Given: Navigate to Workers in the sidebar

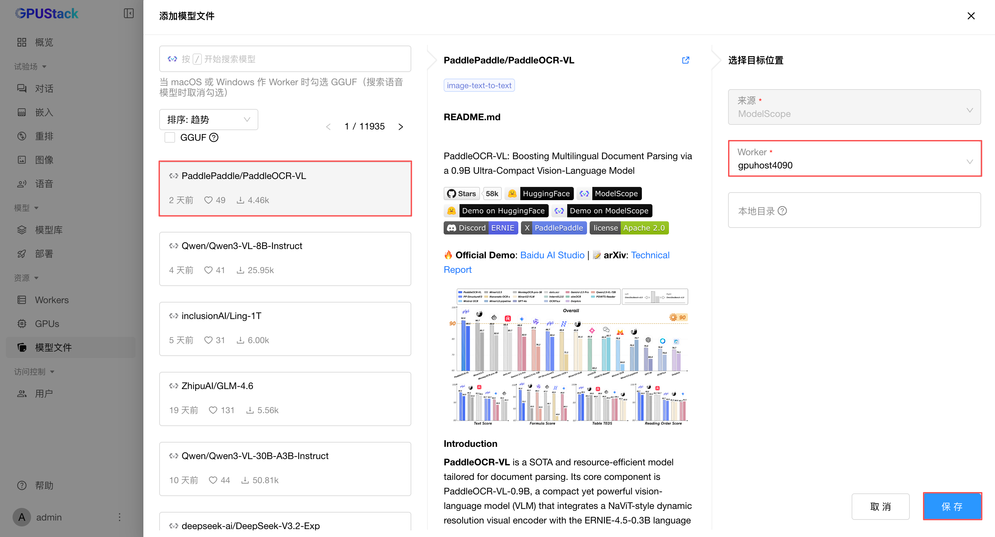Looking at the screenshot, I should tap(52, 300).
